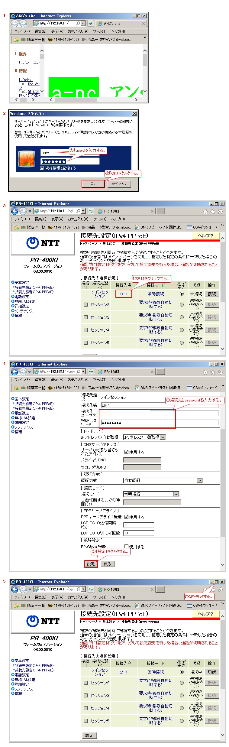Go back in the screenshot 5 PR-400KI window
This screenshot has height=747, width=229.
point(15,589)
